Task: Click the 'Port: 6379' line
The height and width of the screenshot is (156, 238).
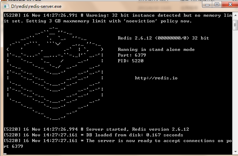Action: (132, 55)
